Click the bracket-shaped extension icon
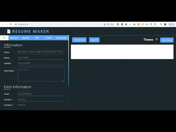This screenshot has height=132, width=176. point(130,24)
